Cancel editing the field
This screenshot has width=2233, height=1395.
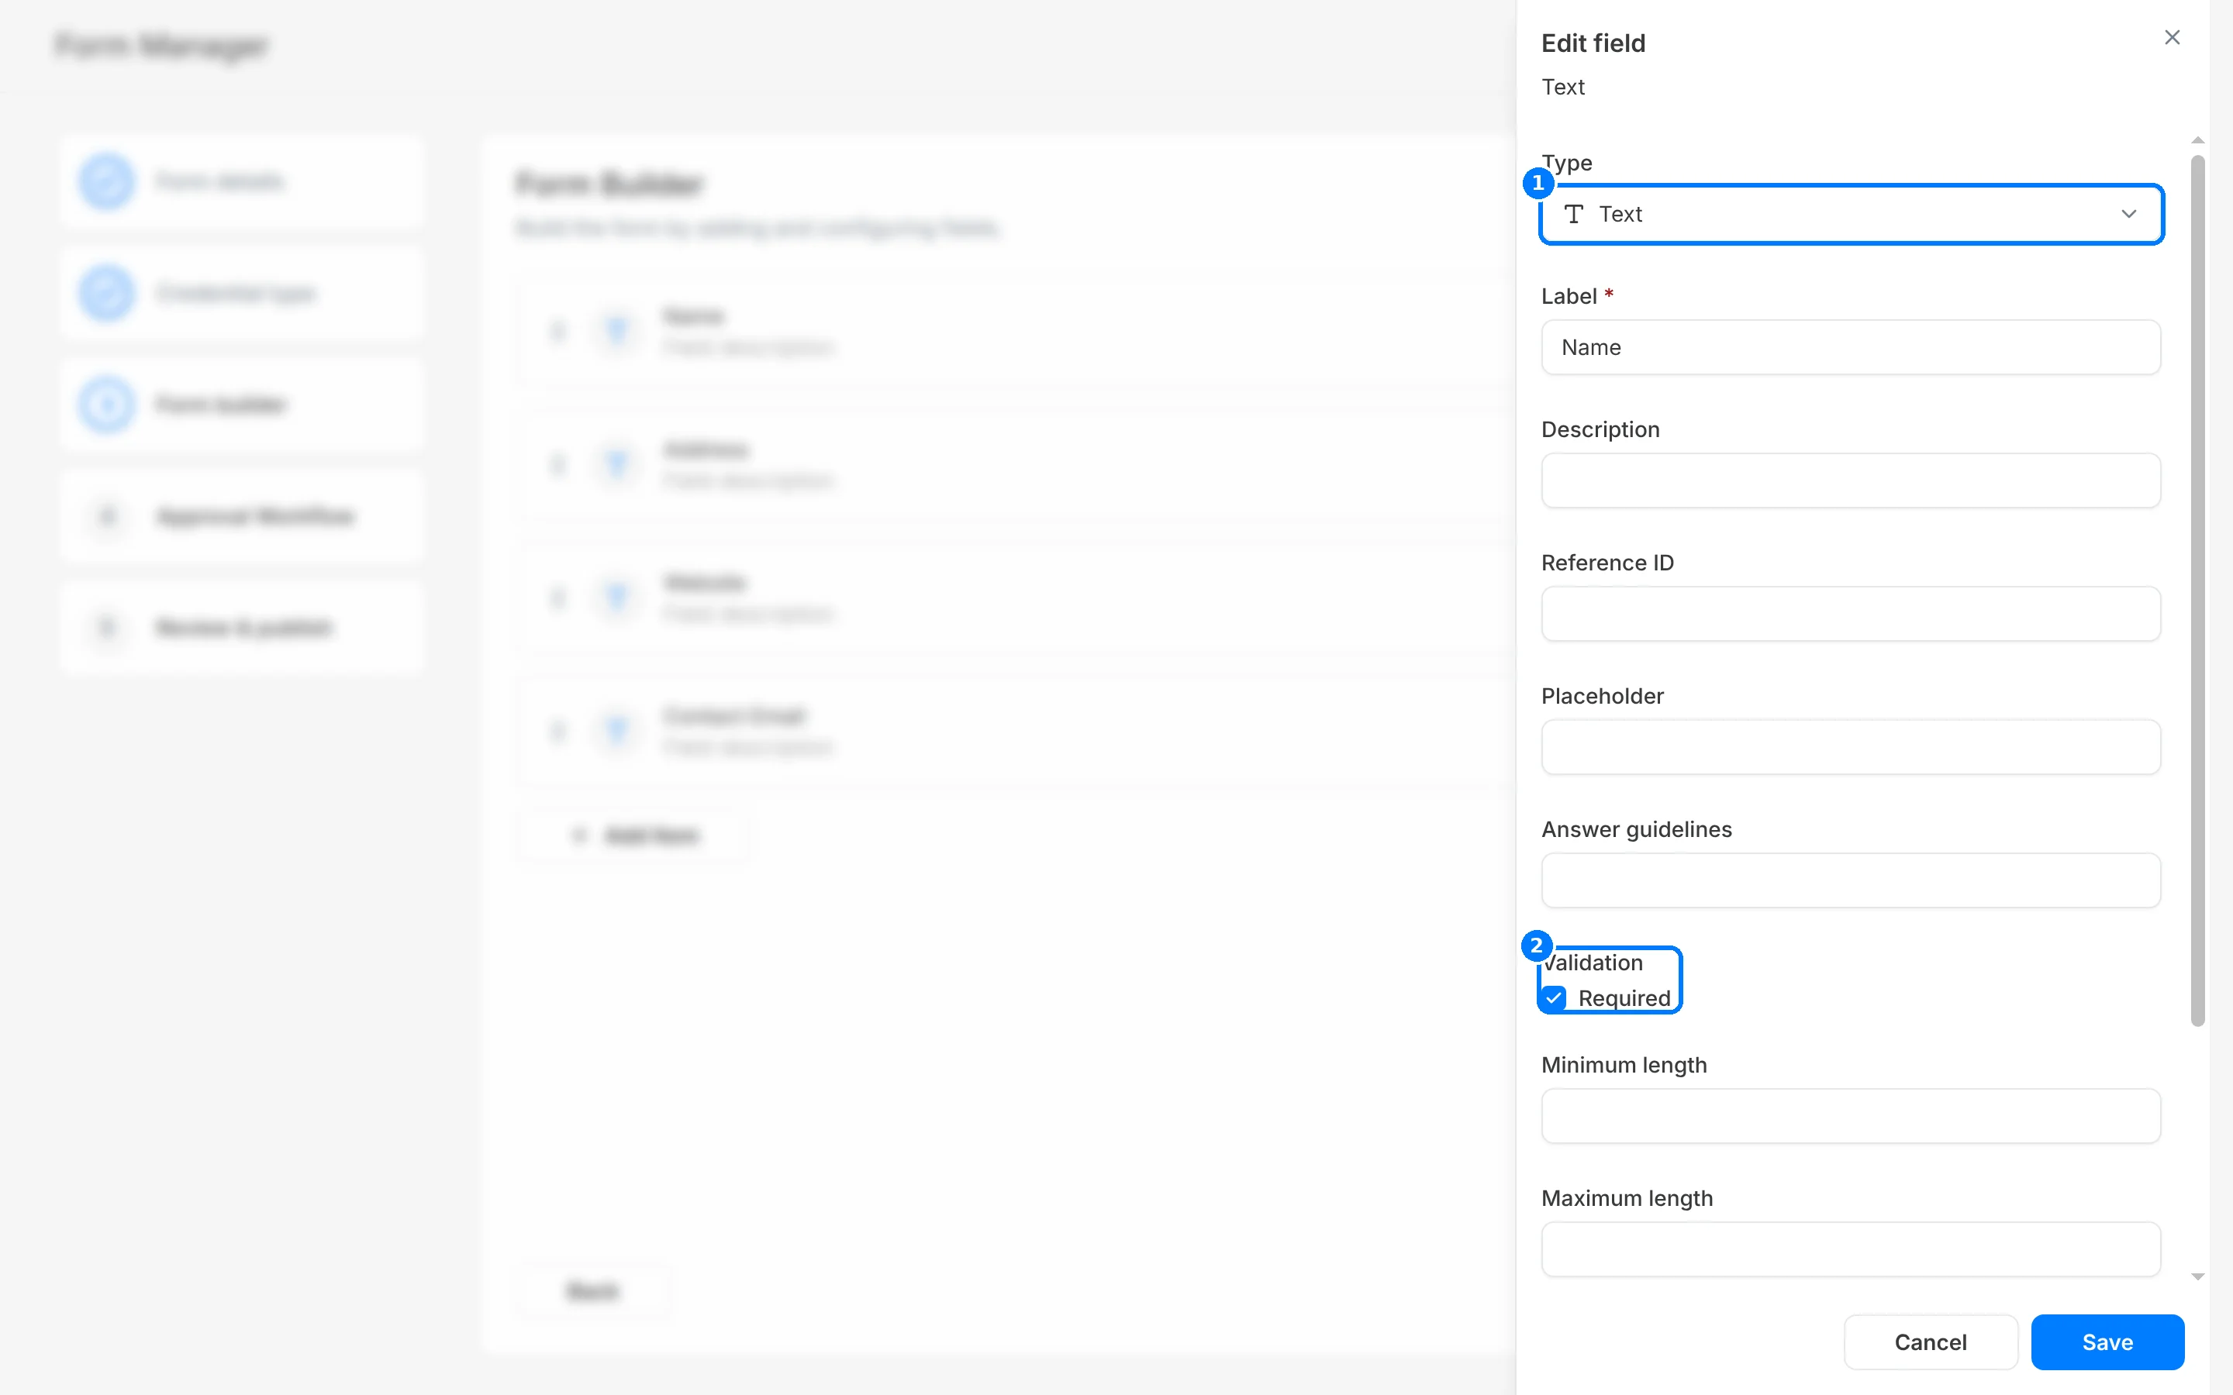1931,1342
